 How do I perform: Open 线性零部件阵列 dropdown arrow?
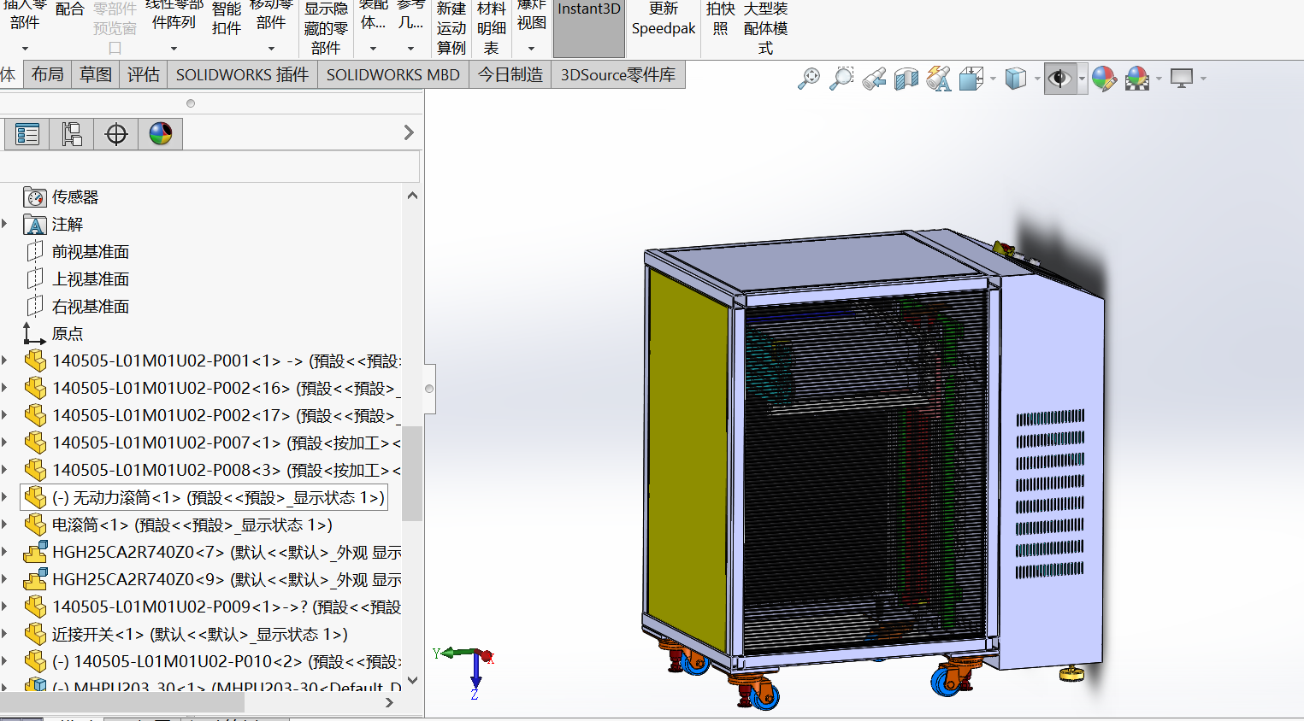(174, 49)
